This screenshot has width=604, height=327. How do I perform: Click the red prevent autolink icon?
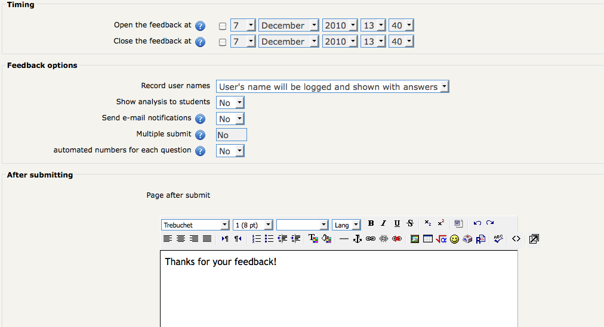[x=396, y=239]
